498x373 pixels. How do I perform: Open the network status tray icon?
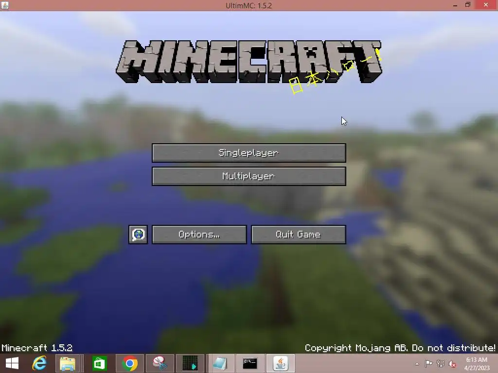coord(441,364)
